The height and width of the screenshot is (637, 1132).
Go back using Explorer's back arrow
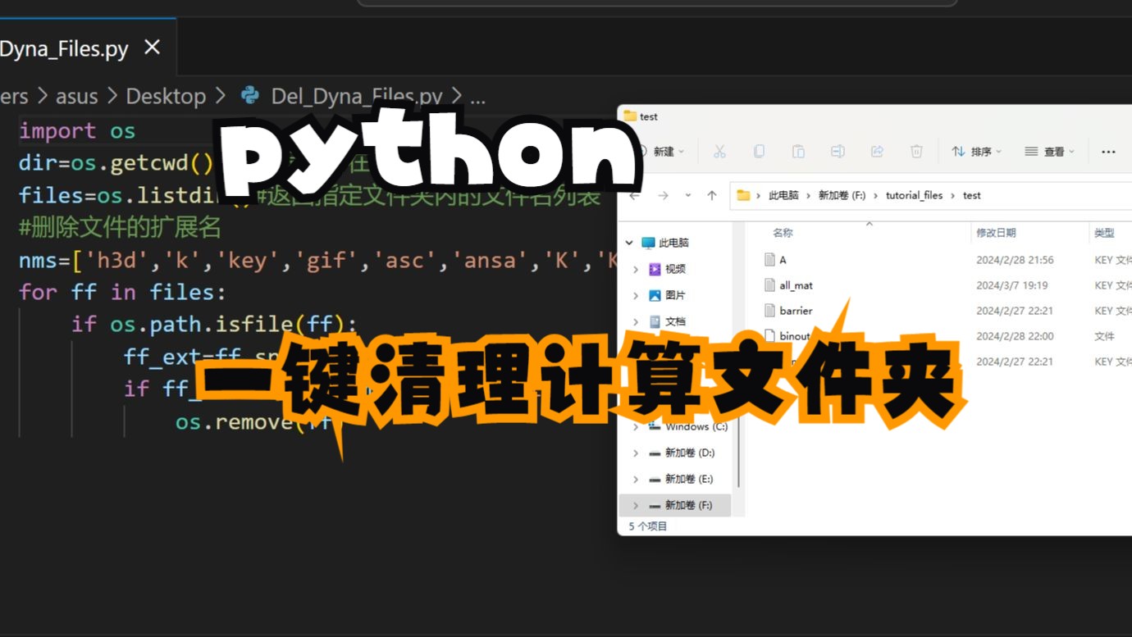[634, 195]
